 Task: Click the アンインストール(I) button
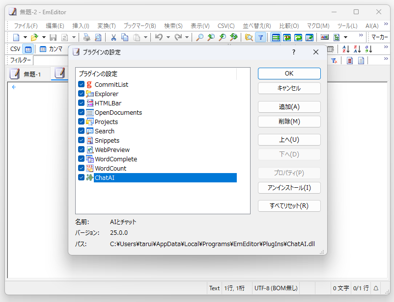tap(289, 188)
